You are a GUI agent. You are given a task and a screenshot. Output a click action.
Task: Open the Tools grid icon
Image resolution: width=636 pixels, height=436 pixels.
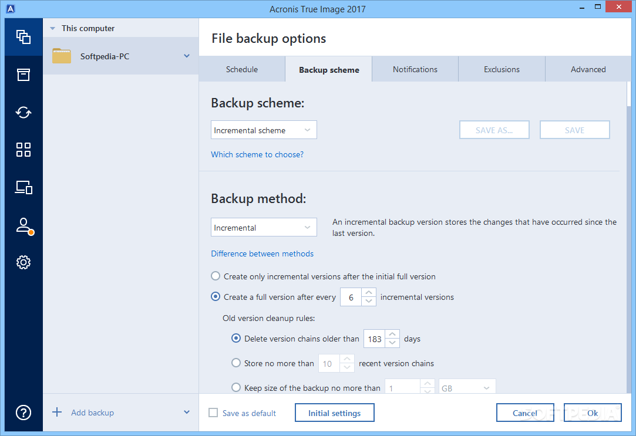23,150
